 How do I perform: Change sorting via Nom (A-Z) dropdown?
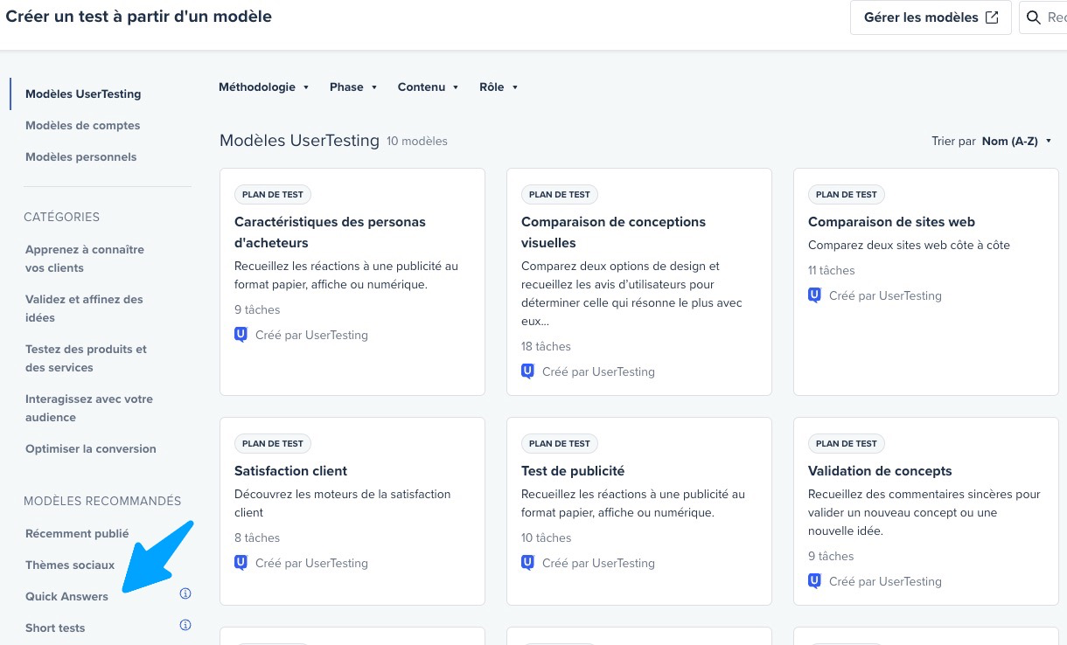click(x=1016, y=142)
